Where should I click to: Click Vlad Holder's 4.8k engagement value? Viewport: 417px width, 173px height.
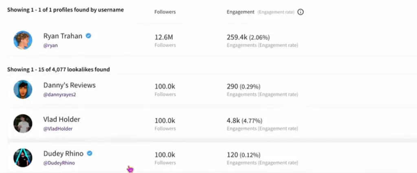click(x=233, y=121)
